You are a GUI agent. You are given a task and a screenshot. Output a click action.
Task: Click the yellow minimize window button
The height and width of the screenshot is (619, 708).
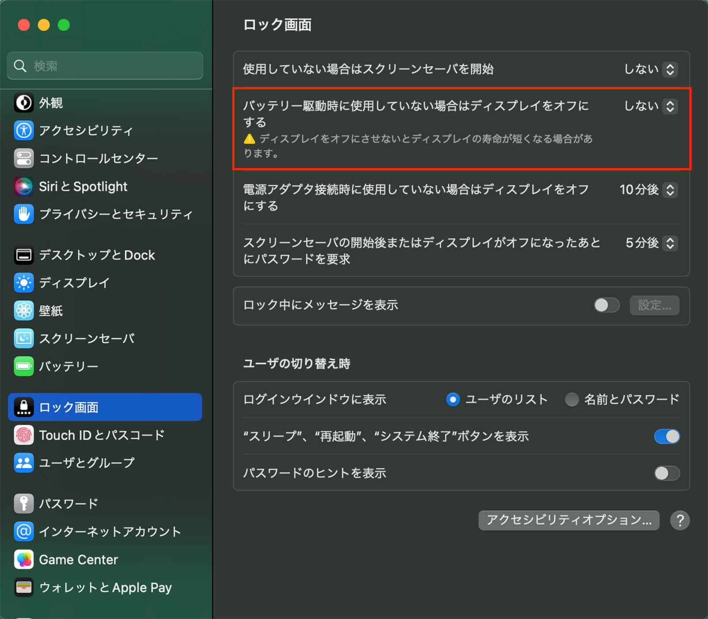[x=44, y=25]
